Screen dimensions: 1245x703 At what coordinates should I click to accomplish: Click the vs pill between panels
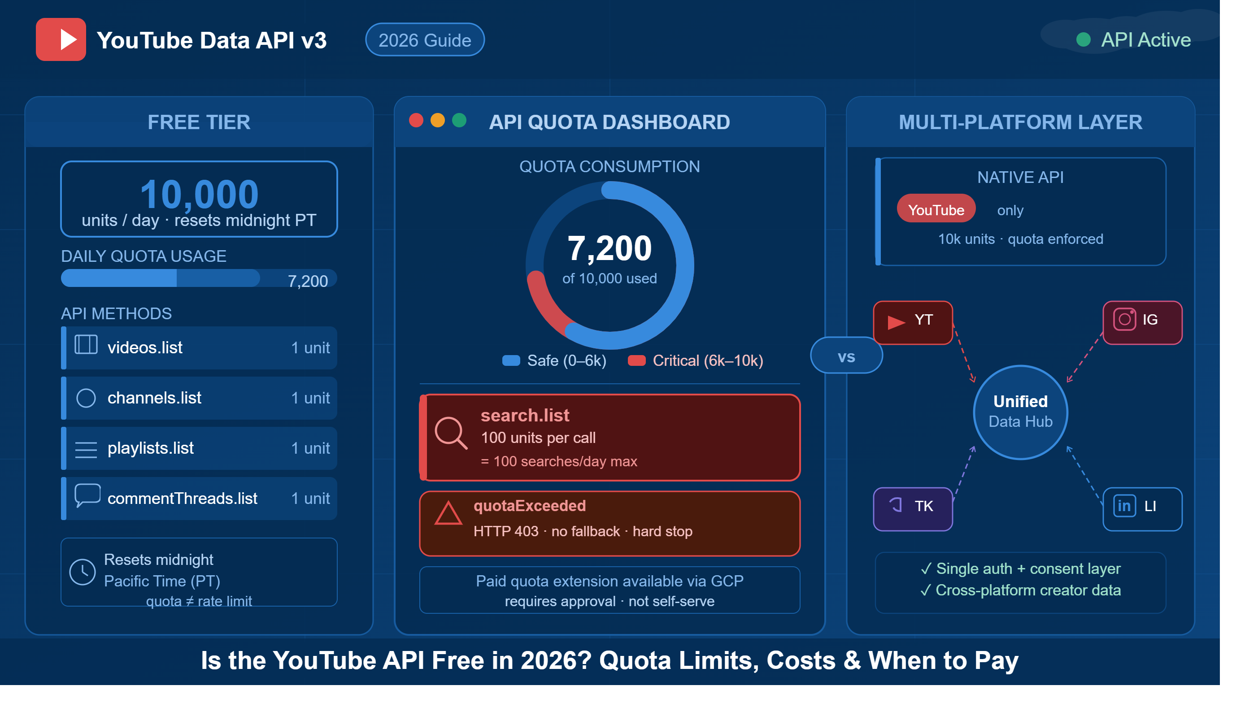(x=846, y=356)
